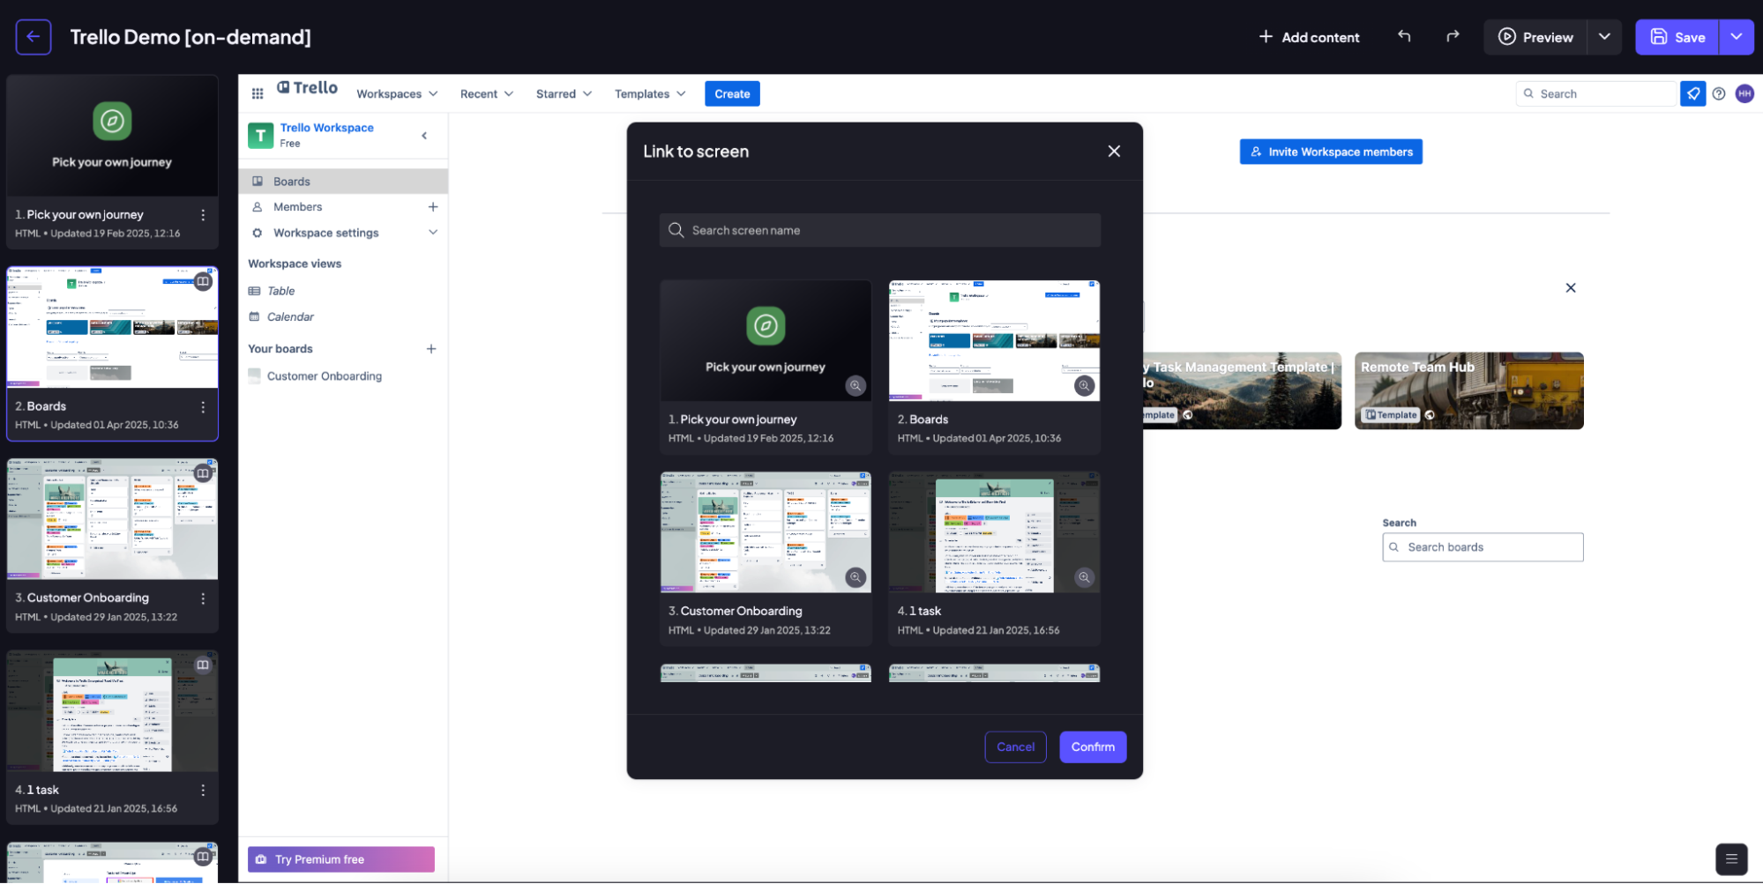Select the Pick your own journey thumbnail in dialog

766,341
